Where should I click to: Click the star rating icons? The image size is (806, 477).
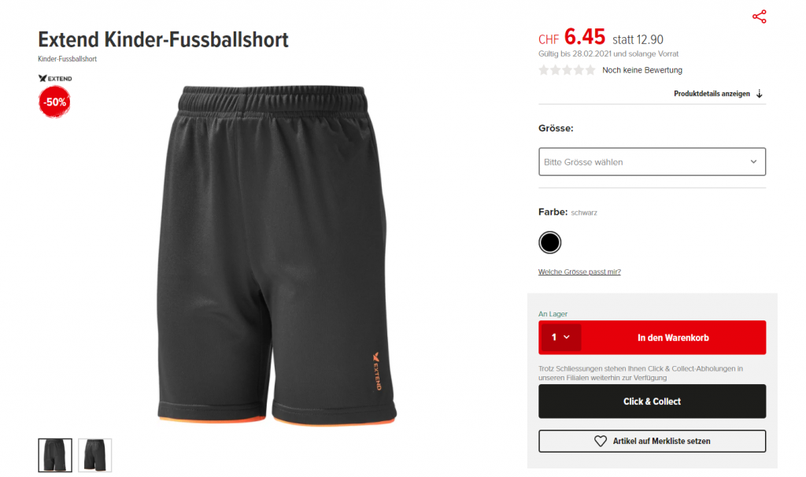click(567, 70)
